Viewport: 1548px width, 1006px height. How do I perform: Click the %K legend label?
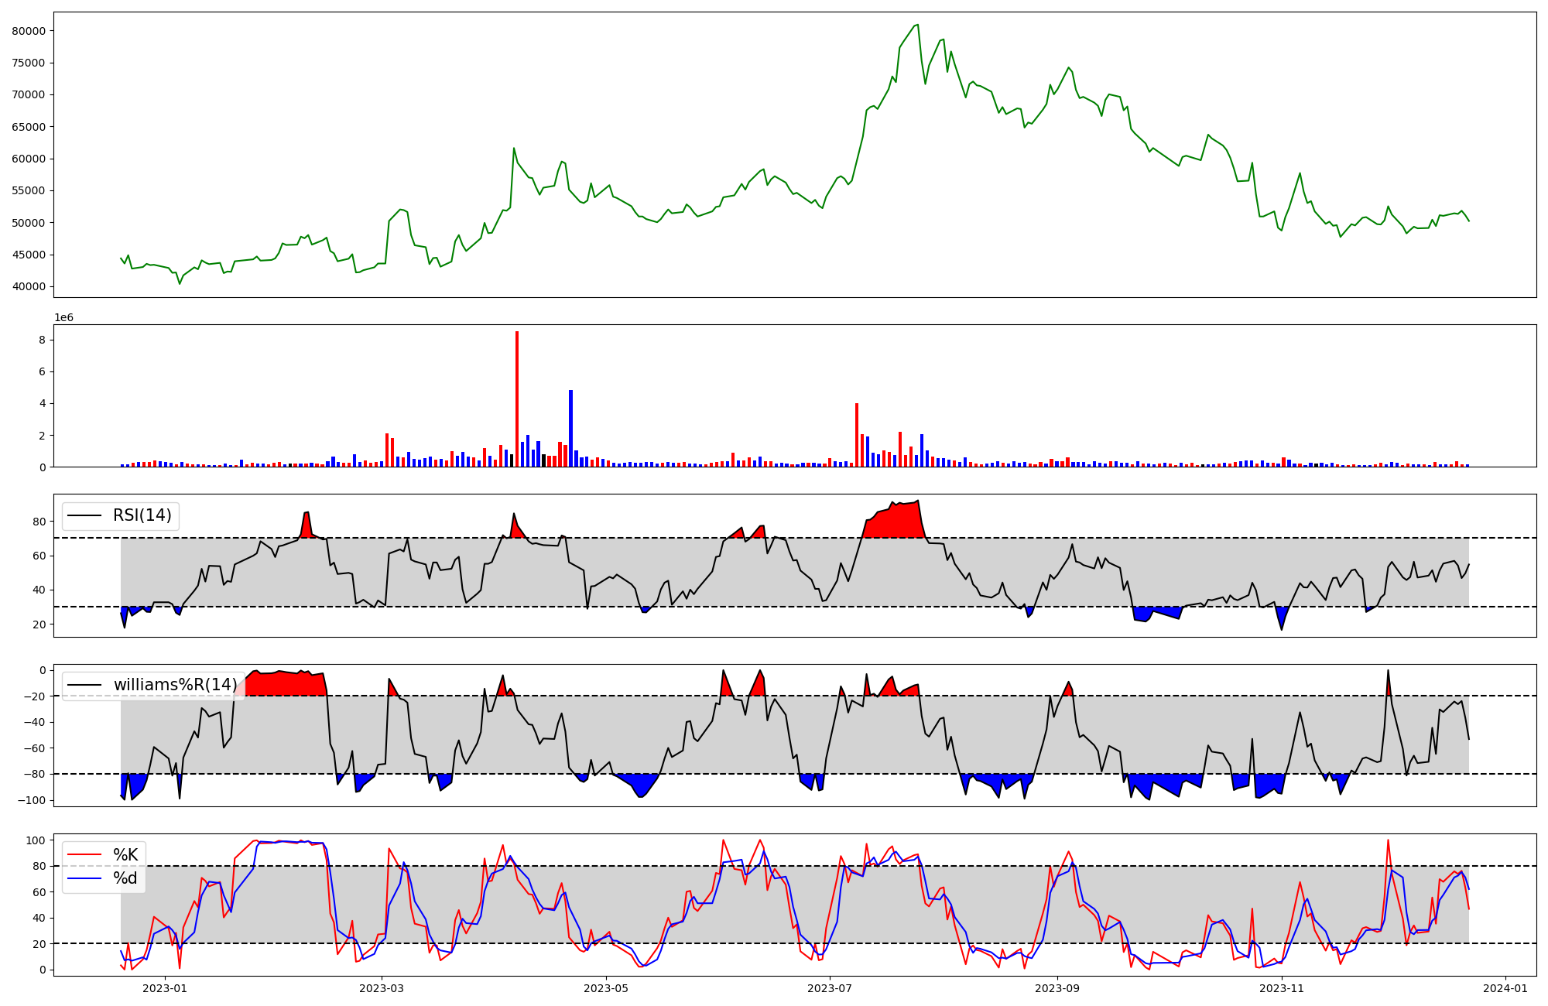(x=125, y=854)
